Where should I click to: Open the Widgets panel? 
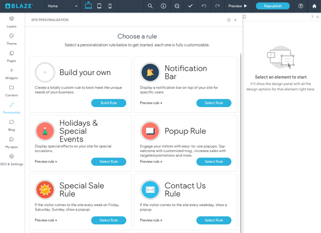(11, 73)
